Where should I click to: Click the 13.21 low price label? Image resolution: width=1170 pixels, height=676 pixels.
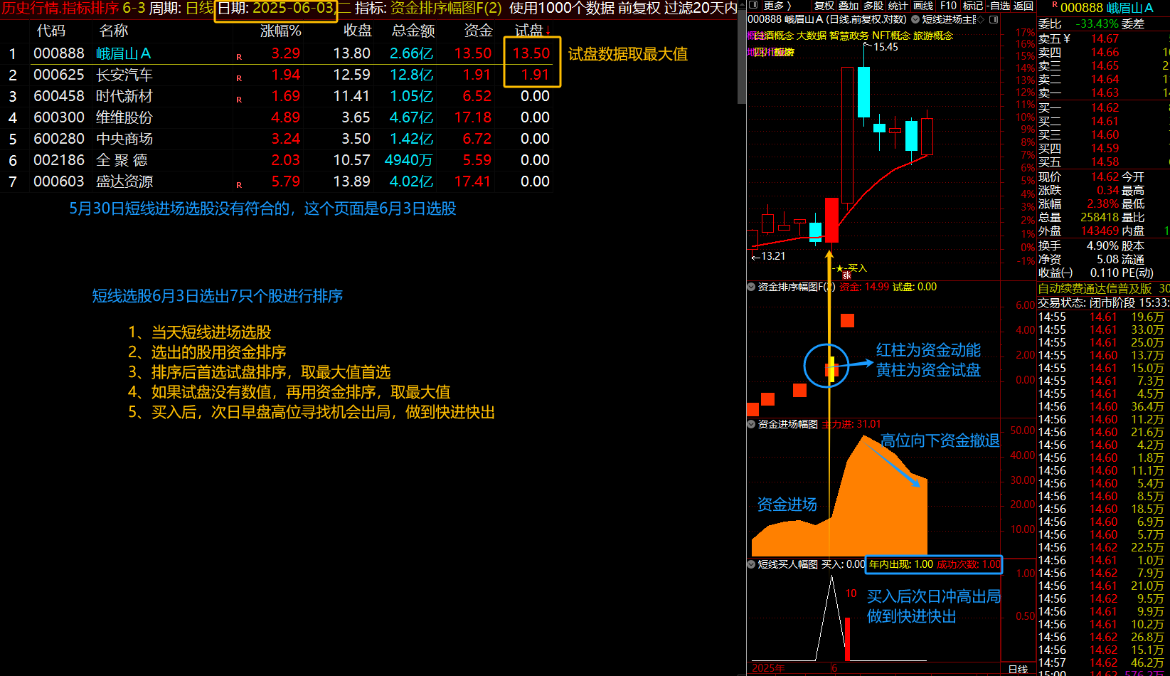click(x=773, y=256)
